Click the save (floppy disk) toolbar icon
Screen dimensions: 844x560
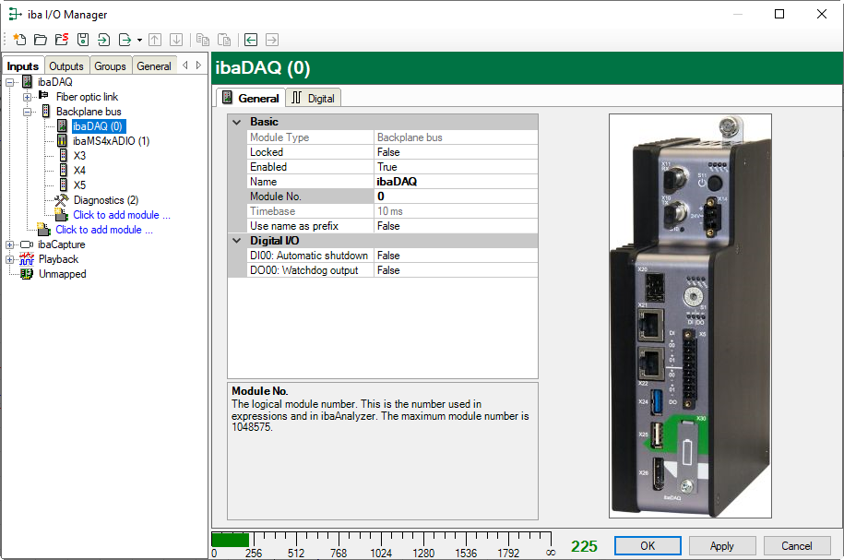pos(83,40)
